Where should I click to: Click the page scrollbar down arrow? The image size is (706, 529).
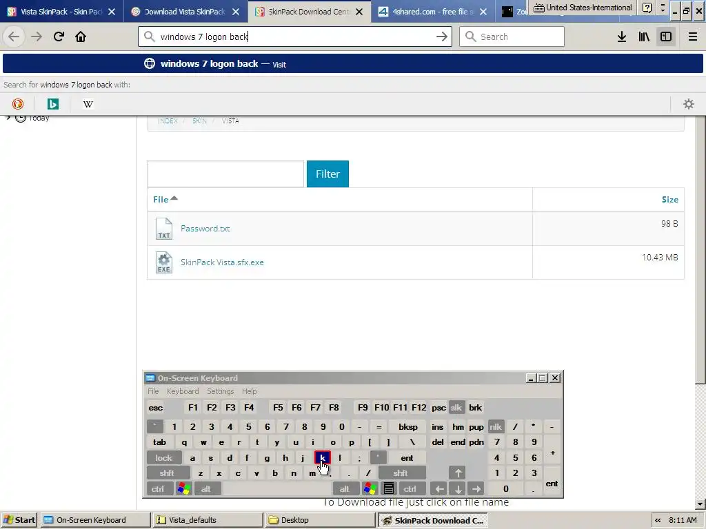700,504
